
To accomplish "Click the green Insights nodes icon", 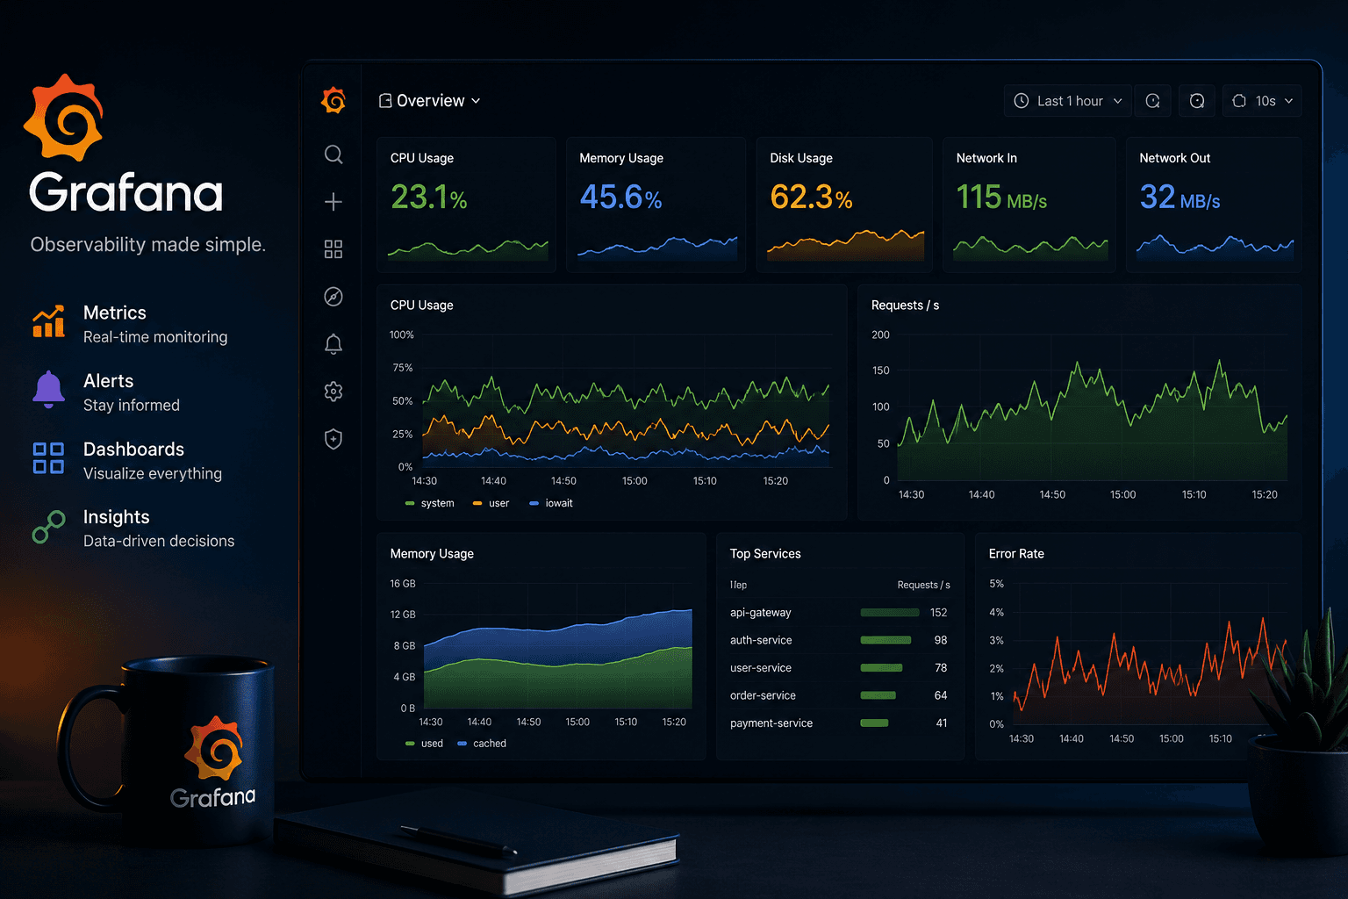I will point(48,527).
